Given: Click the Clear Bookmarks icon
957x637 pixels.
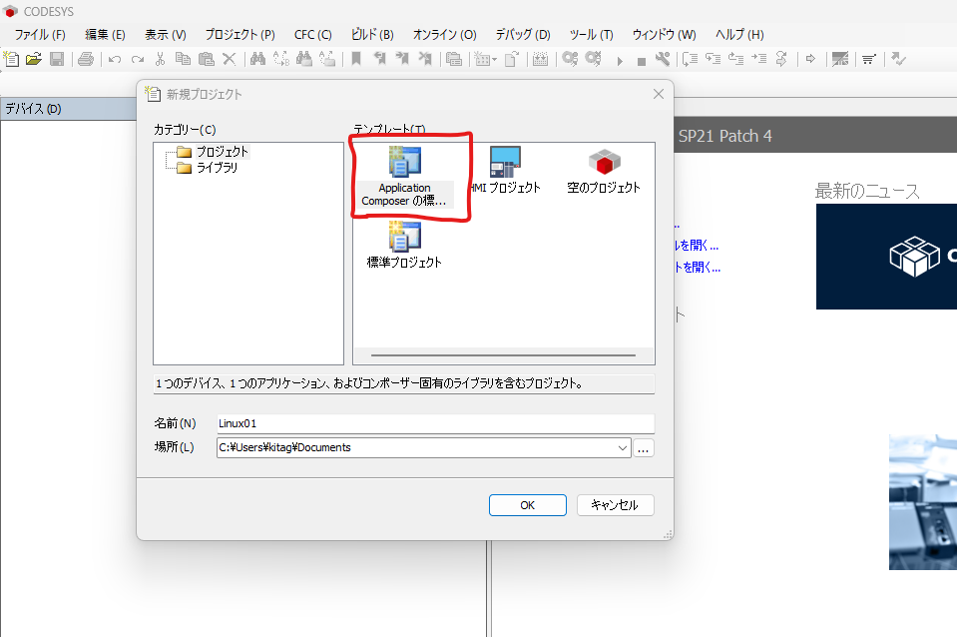Looking at the screenshot, I should pos(425,59).
